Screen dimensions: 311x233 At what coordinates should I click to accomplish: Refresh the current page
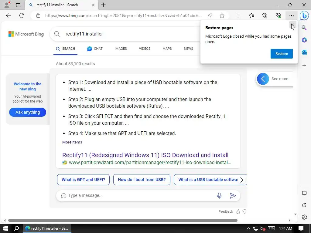point(22,15)
